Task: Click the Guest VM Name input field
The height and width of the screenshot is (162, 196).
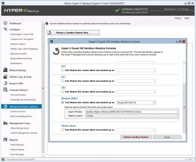Action: coord(132,112)
